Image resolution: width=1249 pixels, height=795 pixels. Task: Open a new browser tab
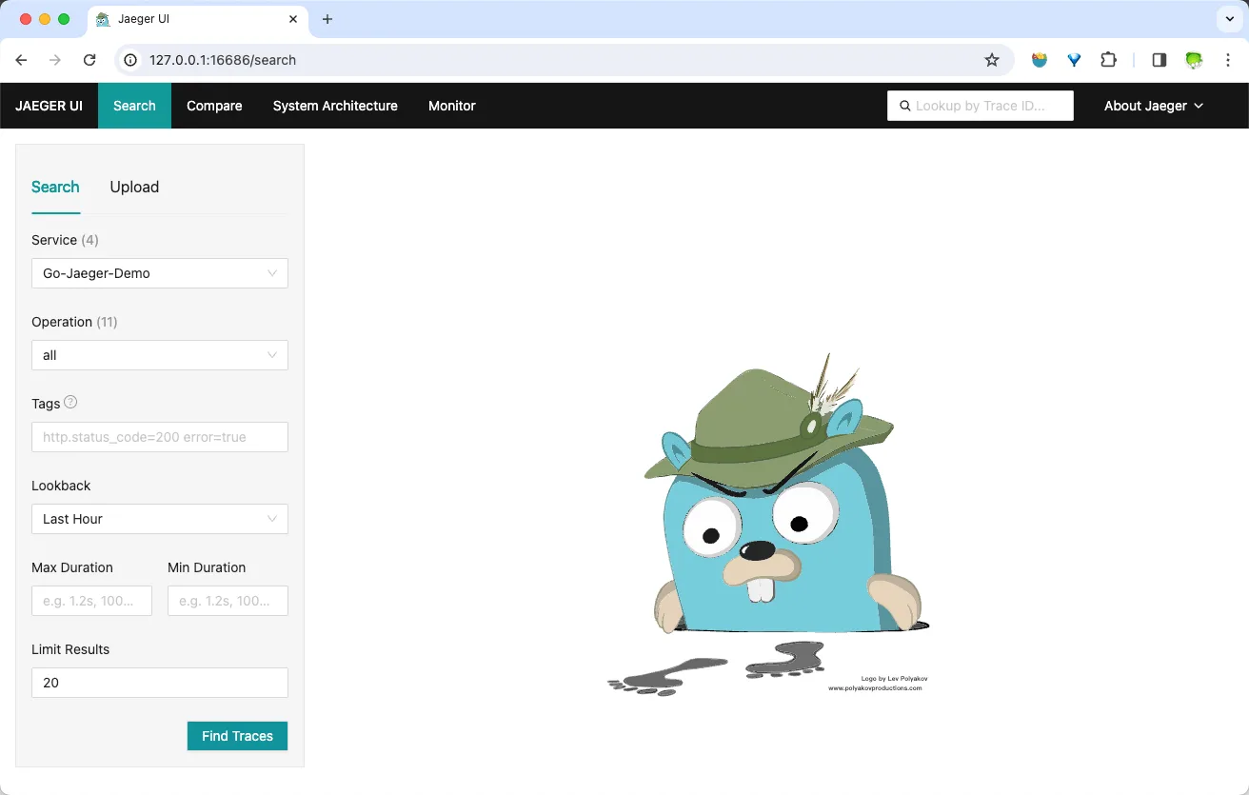pyautogui.click(x=327, y=19)
